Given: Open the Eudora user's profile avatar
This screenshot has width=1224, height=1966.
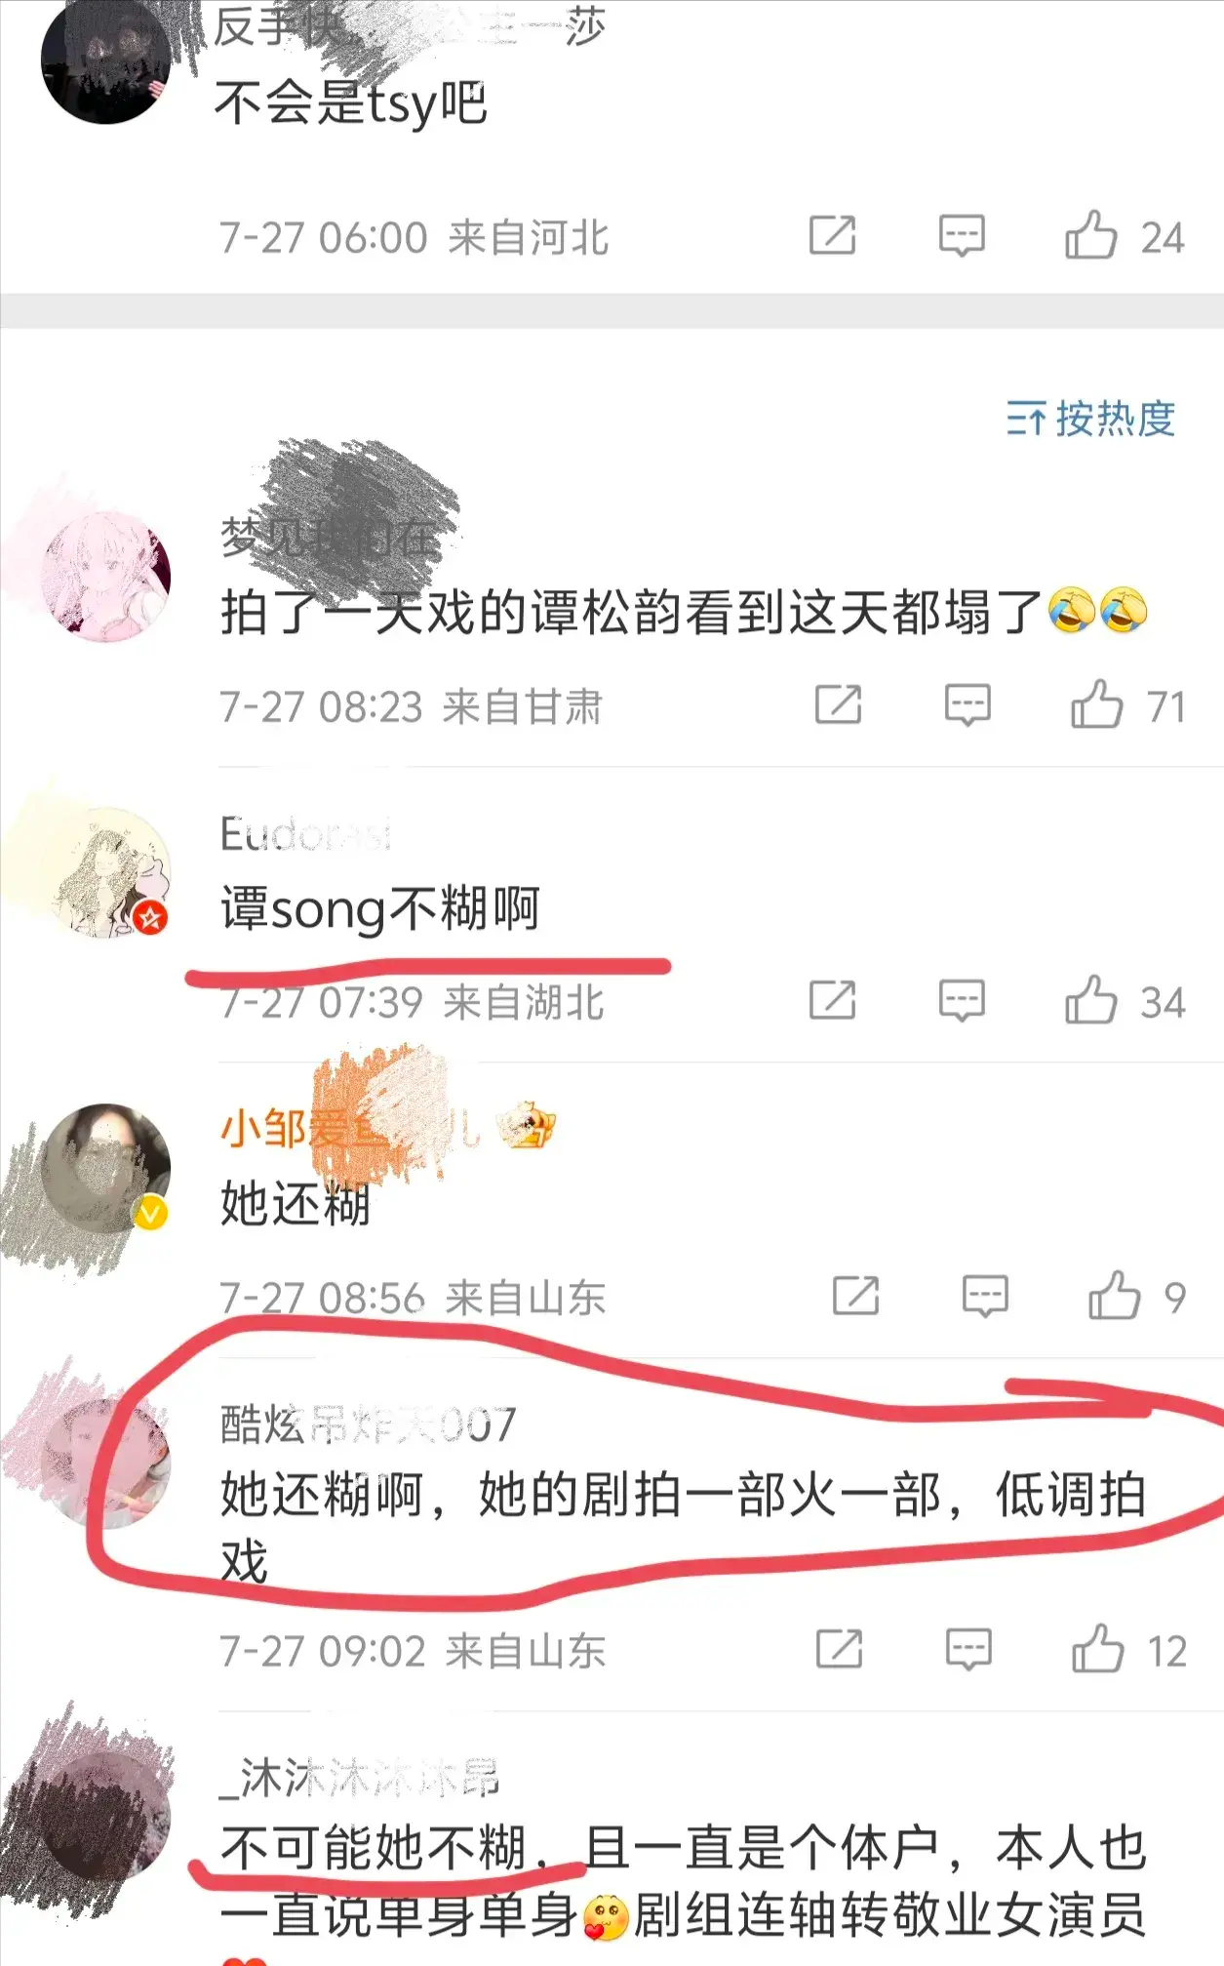Looking at the screenshot, I should (x=107, y=873).
